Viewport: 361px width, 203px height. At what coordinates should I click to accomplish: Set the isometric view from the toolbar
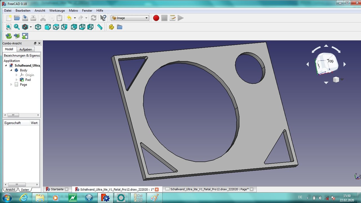38,27
